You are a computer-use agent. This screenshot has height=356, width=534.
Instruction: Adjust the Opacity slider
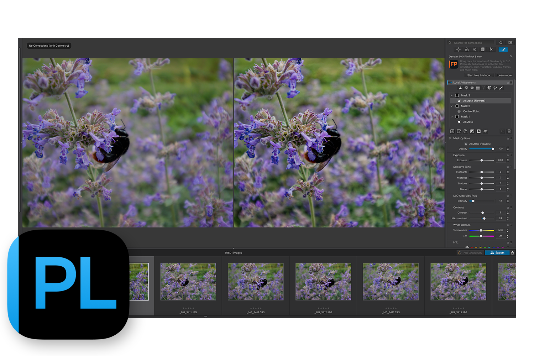tap(482, 149)
